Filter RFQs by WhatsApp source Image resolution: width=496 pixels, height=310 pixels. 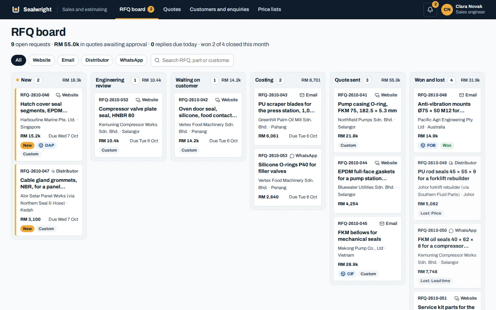click(x=131, y=60)
